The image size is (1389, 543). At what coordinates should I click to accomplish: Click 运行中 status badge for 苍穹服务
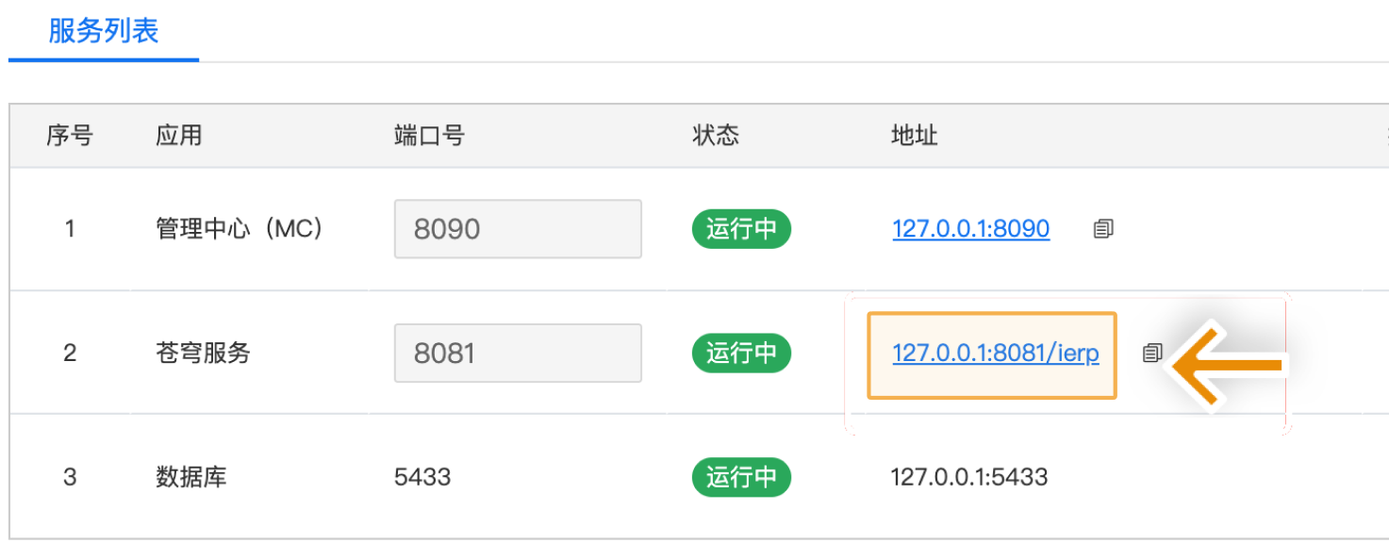741,354
